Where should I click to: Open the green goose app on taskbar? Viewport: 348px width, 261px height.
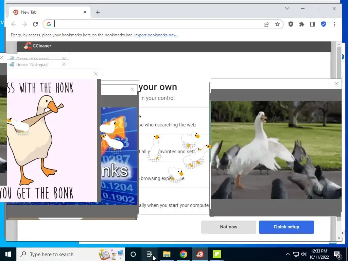point(216,254)
